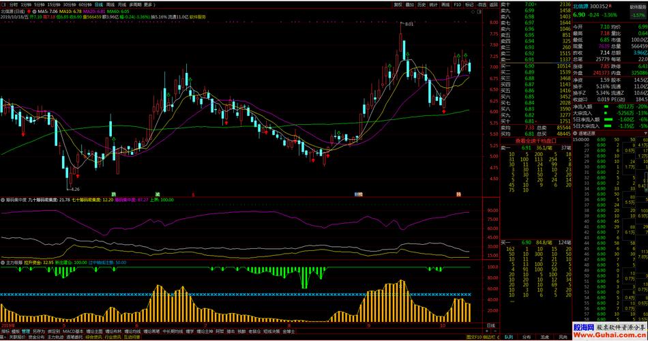Open the 资金分布 bottom tab
648x341 pixels.
(x=36, y=337)
